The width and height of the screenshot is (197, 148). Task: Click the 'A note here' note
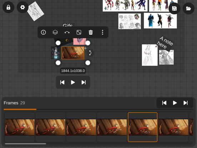point(165,43)
